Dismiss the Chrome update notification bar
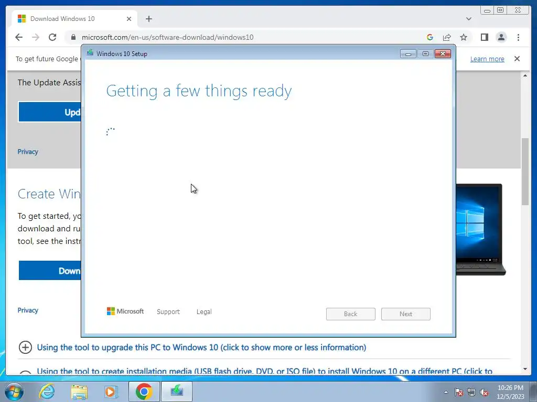 tap(517, 59)
